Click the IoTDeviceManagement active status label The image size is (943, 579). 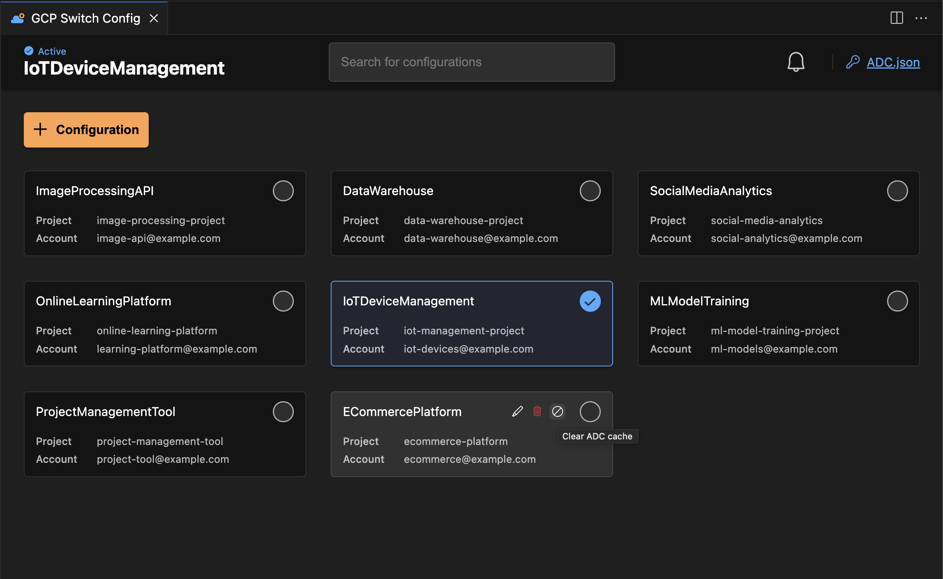tap(50, 50)
